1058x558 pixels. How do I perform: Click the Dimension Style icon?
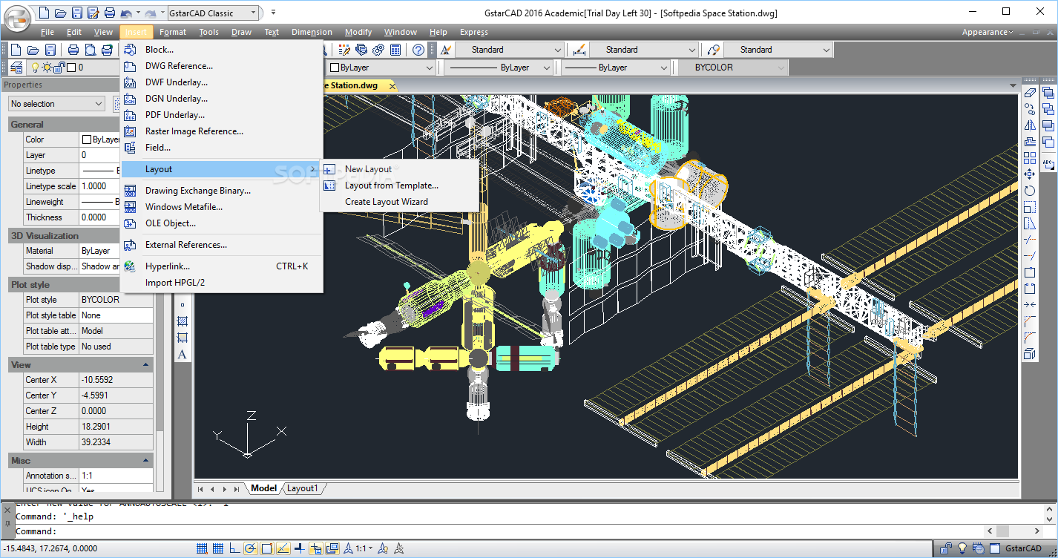pyautogui.click(x=579, y=50)
